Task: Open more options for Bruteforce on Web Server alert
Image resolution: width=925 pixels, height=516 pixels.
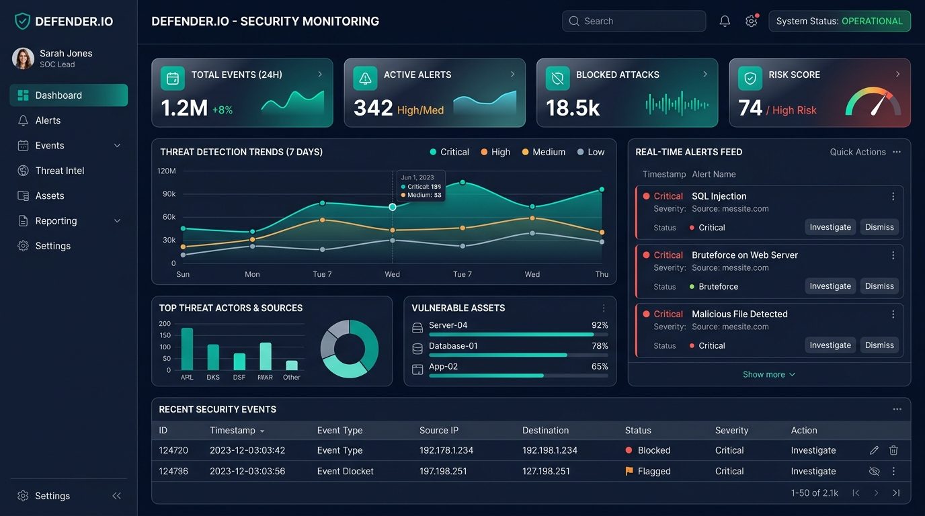Action: (x=893, y=255)
